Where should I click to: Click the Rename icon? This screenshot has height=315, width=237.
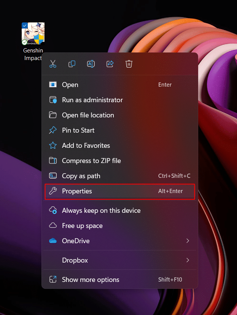pyautogui.click(x=91, y=64)
